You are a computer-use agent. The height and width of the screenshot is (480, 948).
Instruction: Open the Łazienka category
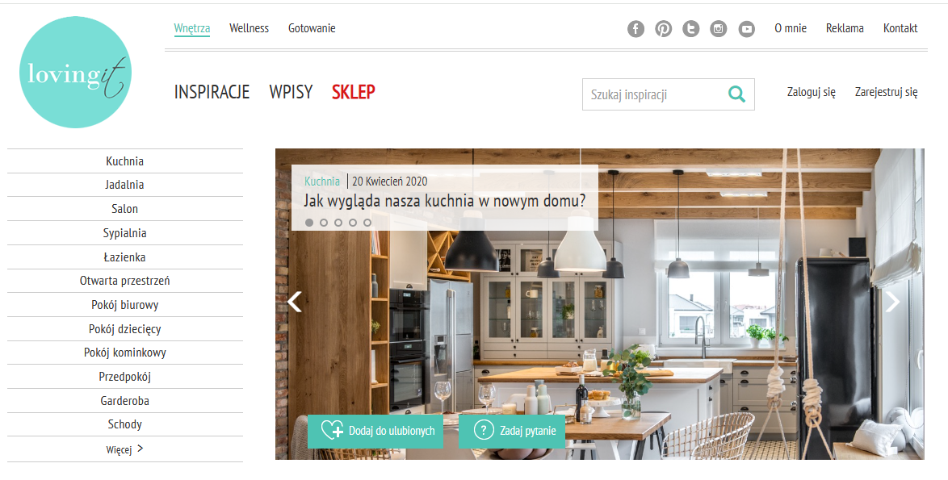pos(124,257)
